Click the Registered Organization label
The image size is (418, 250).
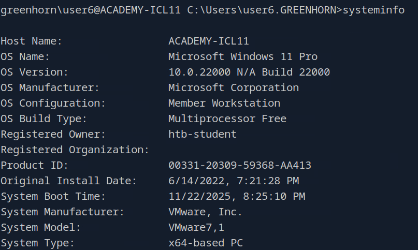point(75,150)
